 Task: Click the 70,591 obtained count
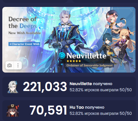pyautogui.click(x=48, y=110)
